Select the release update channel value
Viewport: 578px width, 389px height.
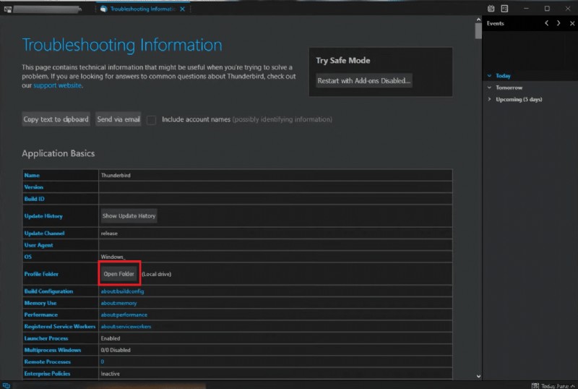pyautogui.click(x=109, y=234)
